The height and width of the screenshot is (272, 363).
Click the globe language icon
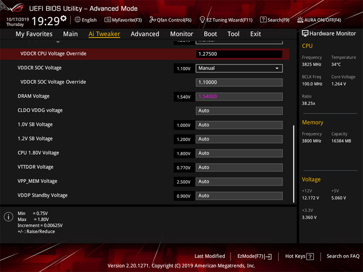point(78,20)
